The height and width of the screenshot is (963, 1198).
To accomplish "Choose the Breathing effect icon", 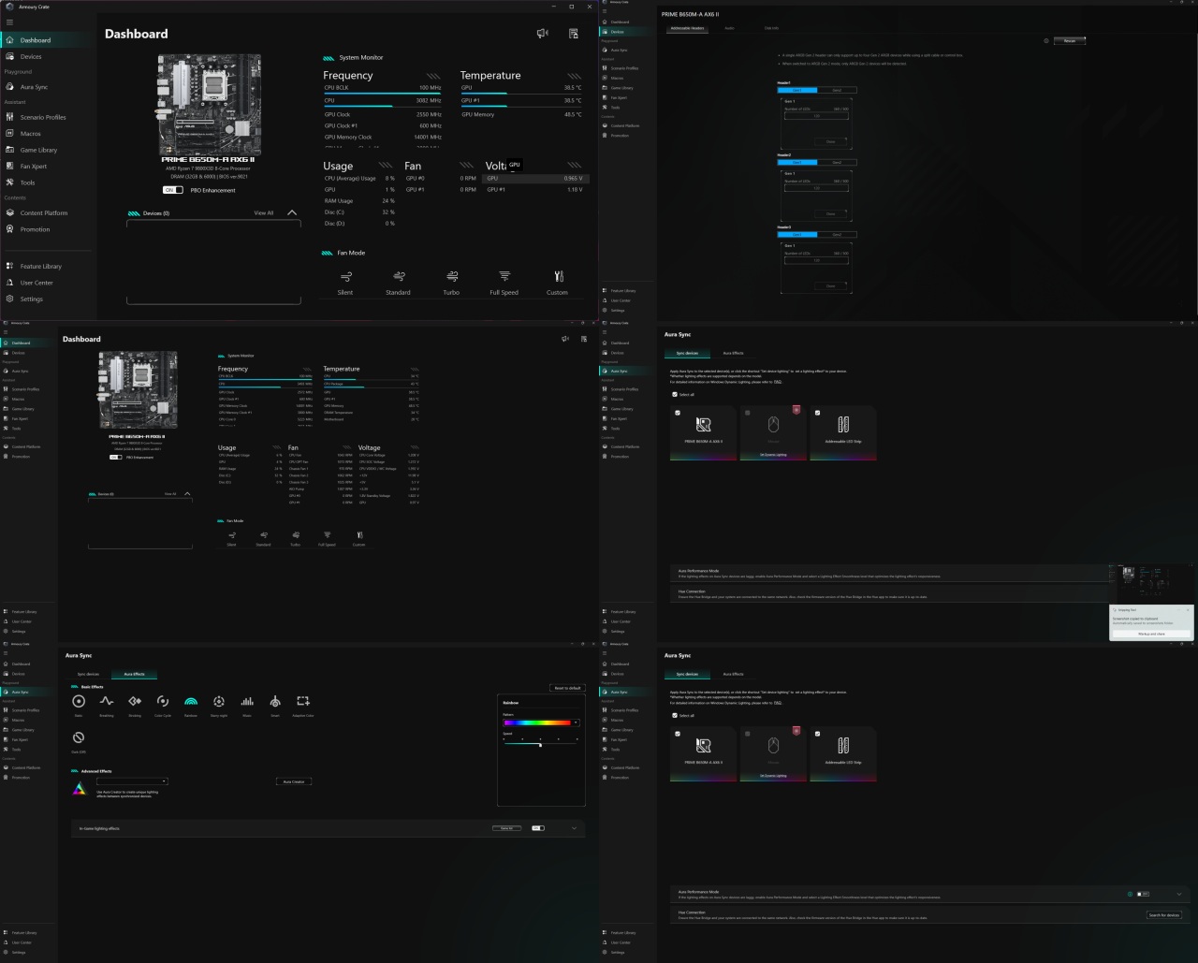I will 107,701.
